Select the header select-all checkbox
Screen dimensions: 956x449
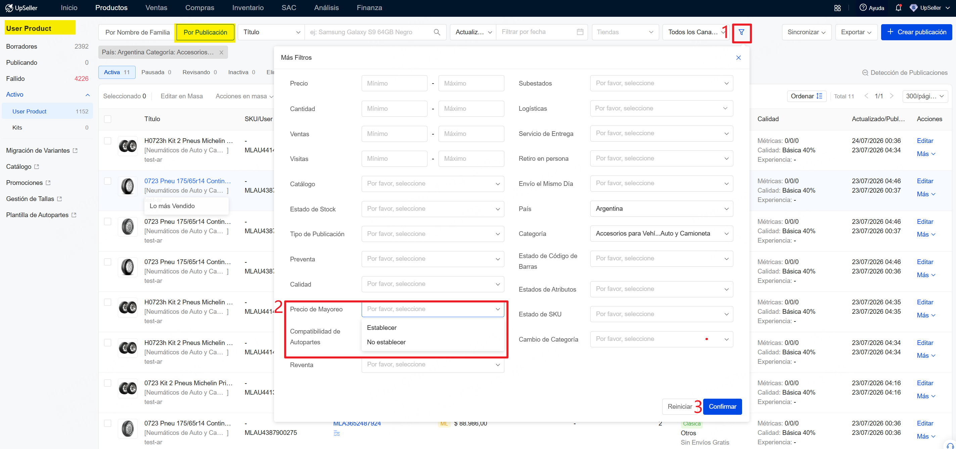(x=108, y=119)
